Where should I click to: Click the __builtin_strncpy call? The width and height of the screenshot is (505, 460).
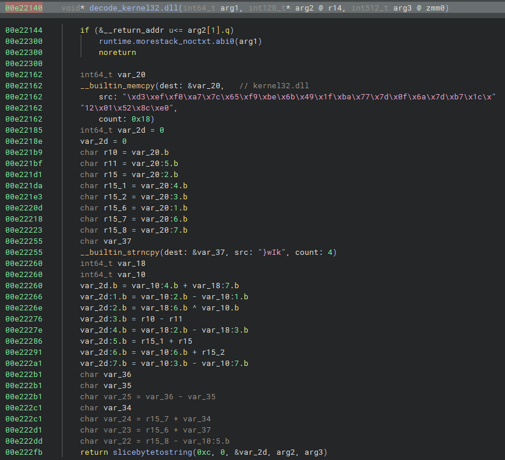(x=120, y=253)
